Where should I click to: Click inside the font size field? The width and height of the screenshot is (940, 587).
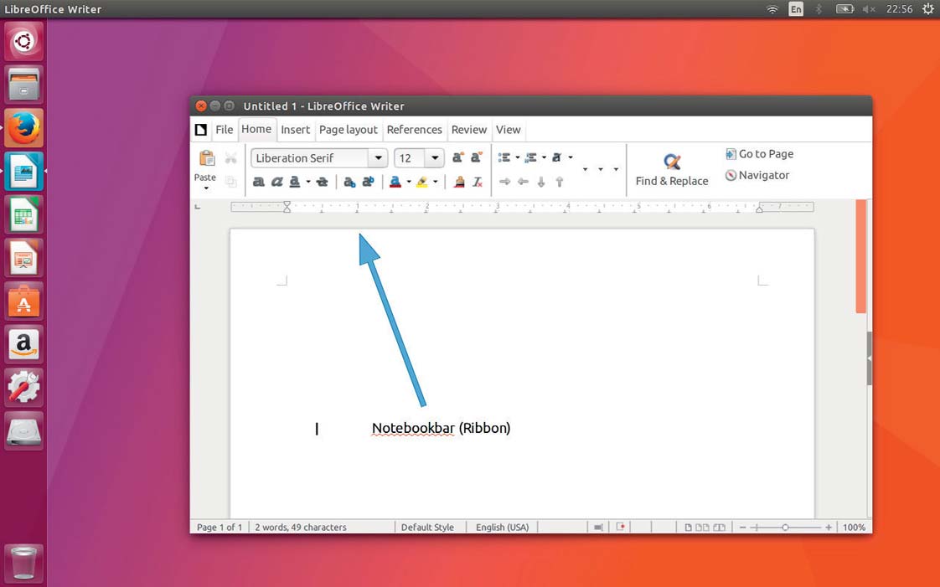410,158
